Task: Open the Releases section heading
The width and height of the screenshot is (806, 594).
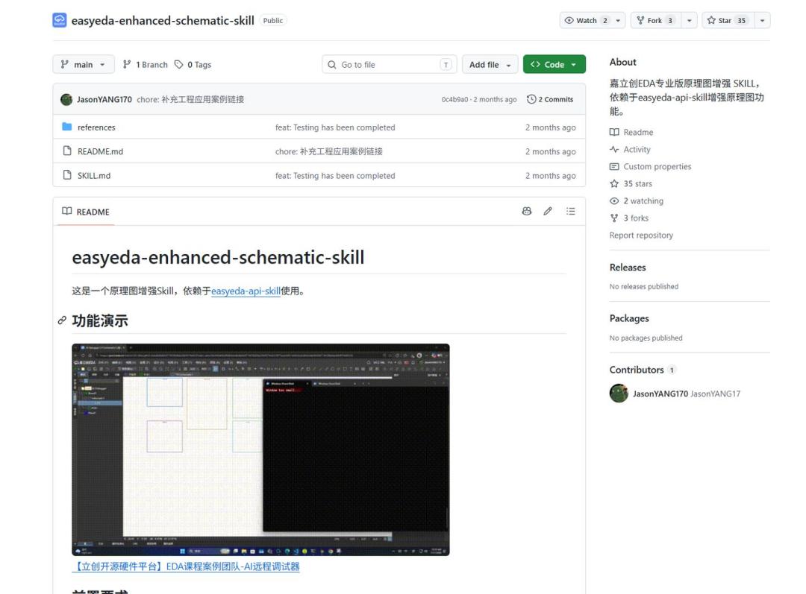Action: (628, 268)
